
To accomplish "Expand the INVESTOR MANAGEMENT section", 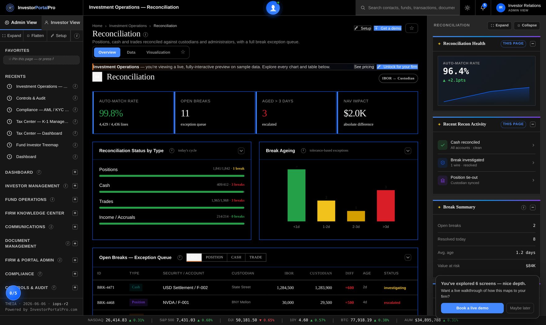I will [x=75, y=186].
